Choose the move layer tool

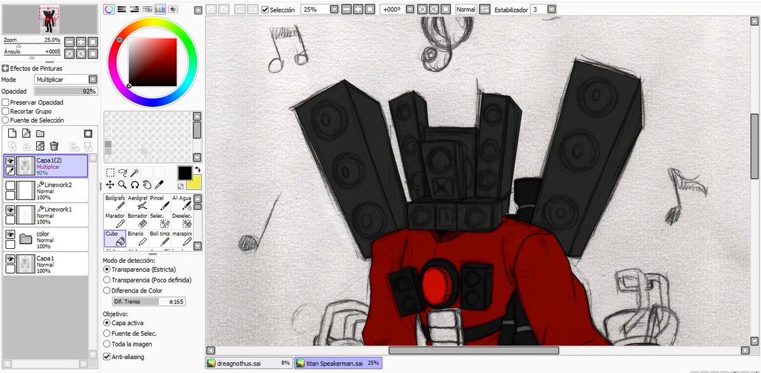tap(110, 185)
